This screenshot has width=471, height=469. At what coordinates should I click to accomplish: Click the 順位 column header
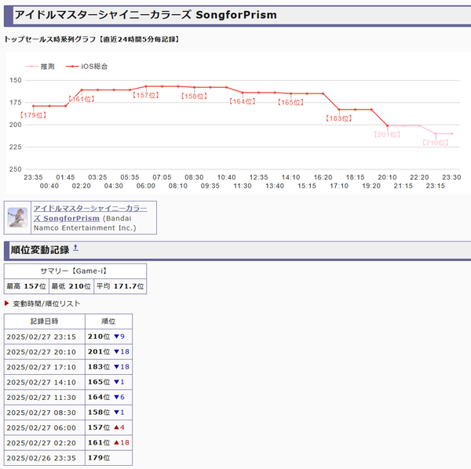coord(109,322)
